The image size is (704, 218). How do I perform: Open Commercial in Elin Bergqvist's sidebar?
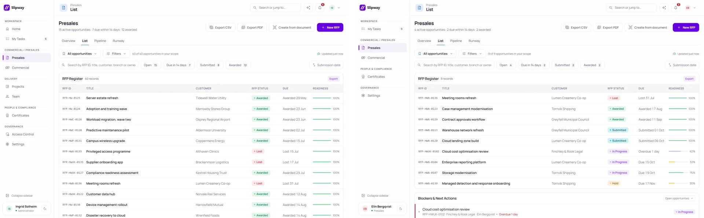[x=382, y=58]
